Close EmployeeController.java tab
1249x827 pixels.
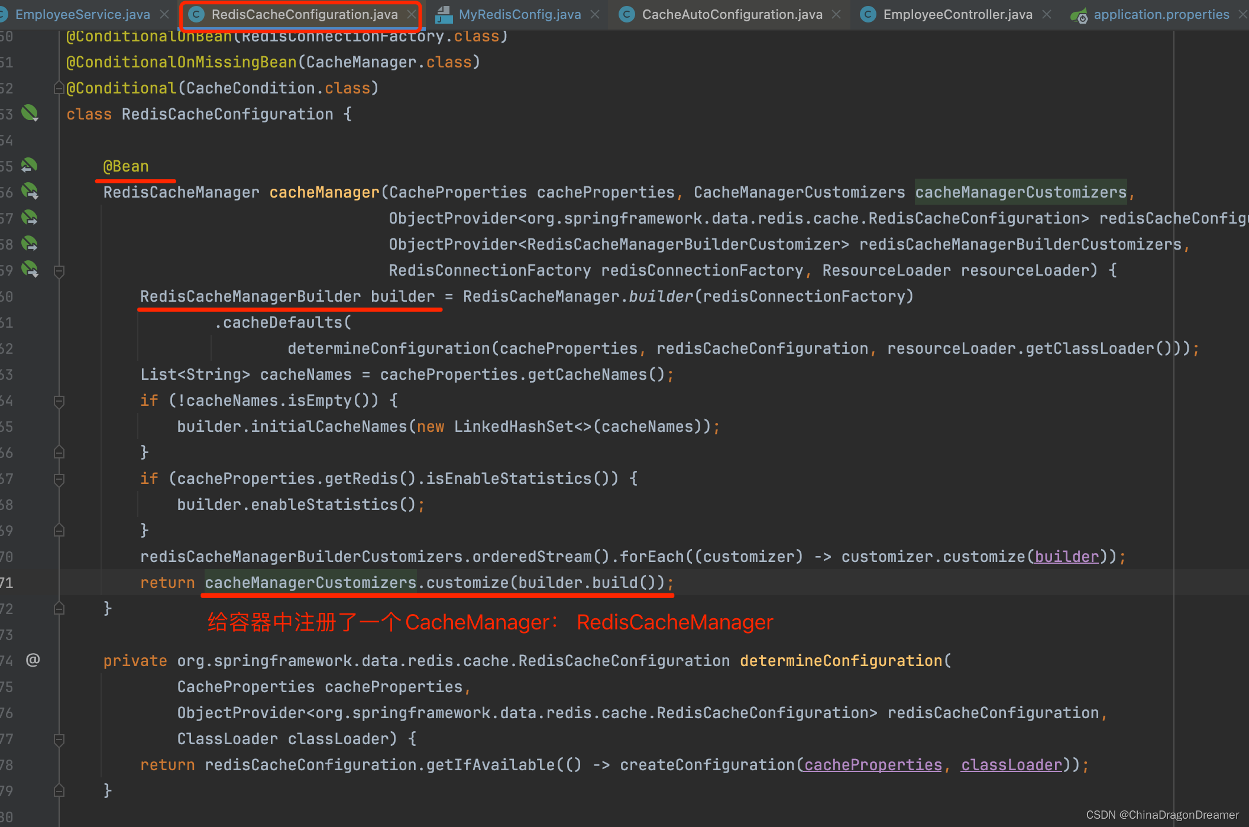coord(1047,14)
